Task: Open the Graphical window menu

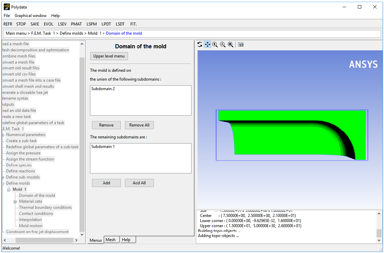Action: click(30, 15)
